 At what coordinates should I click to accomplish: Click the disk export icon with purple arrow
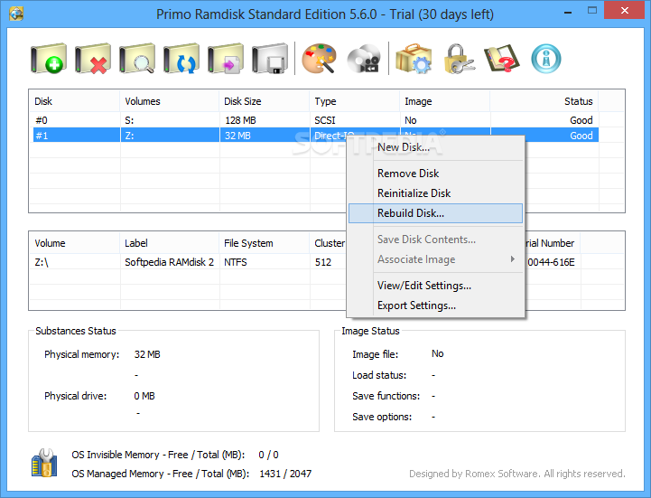click(x=226, y=59)
